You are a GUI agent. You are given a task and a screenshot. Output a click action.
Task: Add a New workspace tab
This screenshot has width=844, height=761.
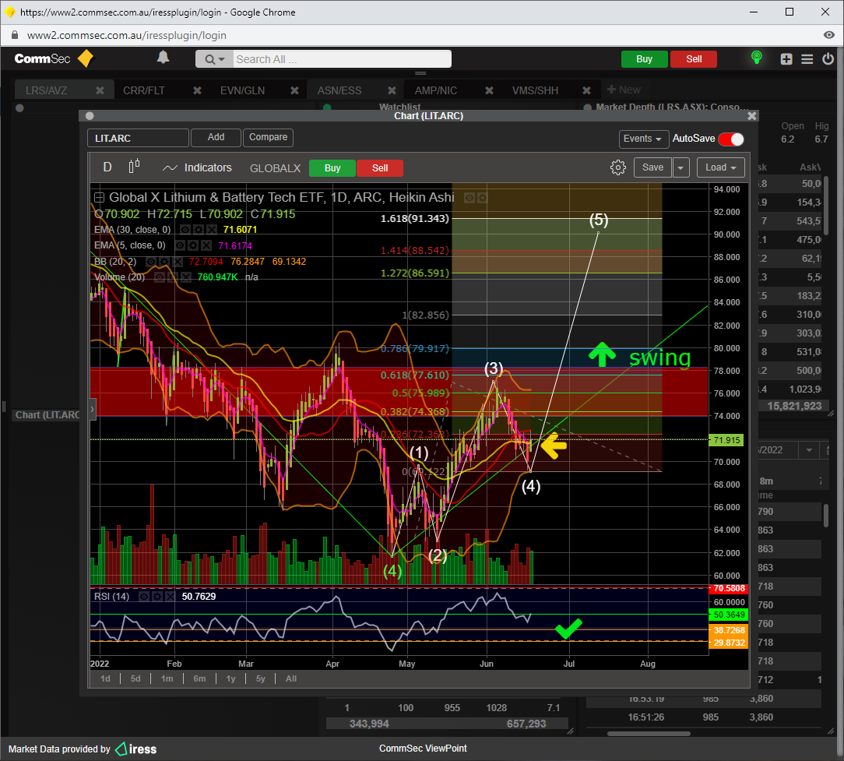click(624, 90)
